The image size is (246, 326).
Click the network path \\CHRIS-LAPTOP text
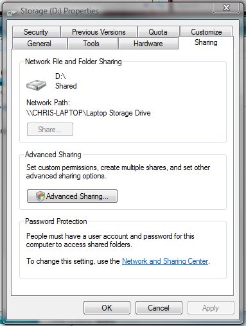point(88,113)
